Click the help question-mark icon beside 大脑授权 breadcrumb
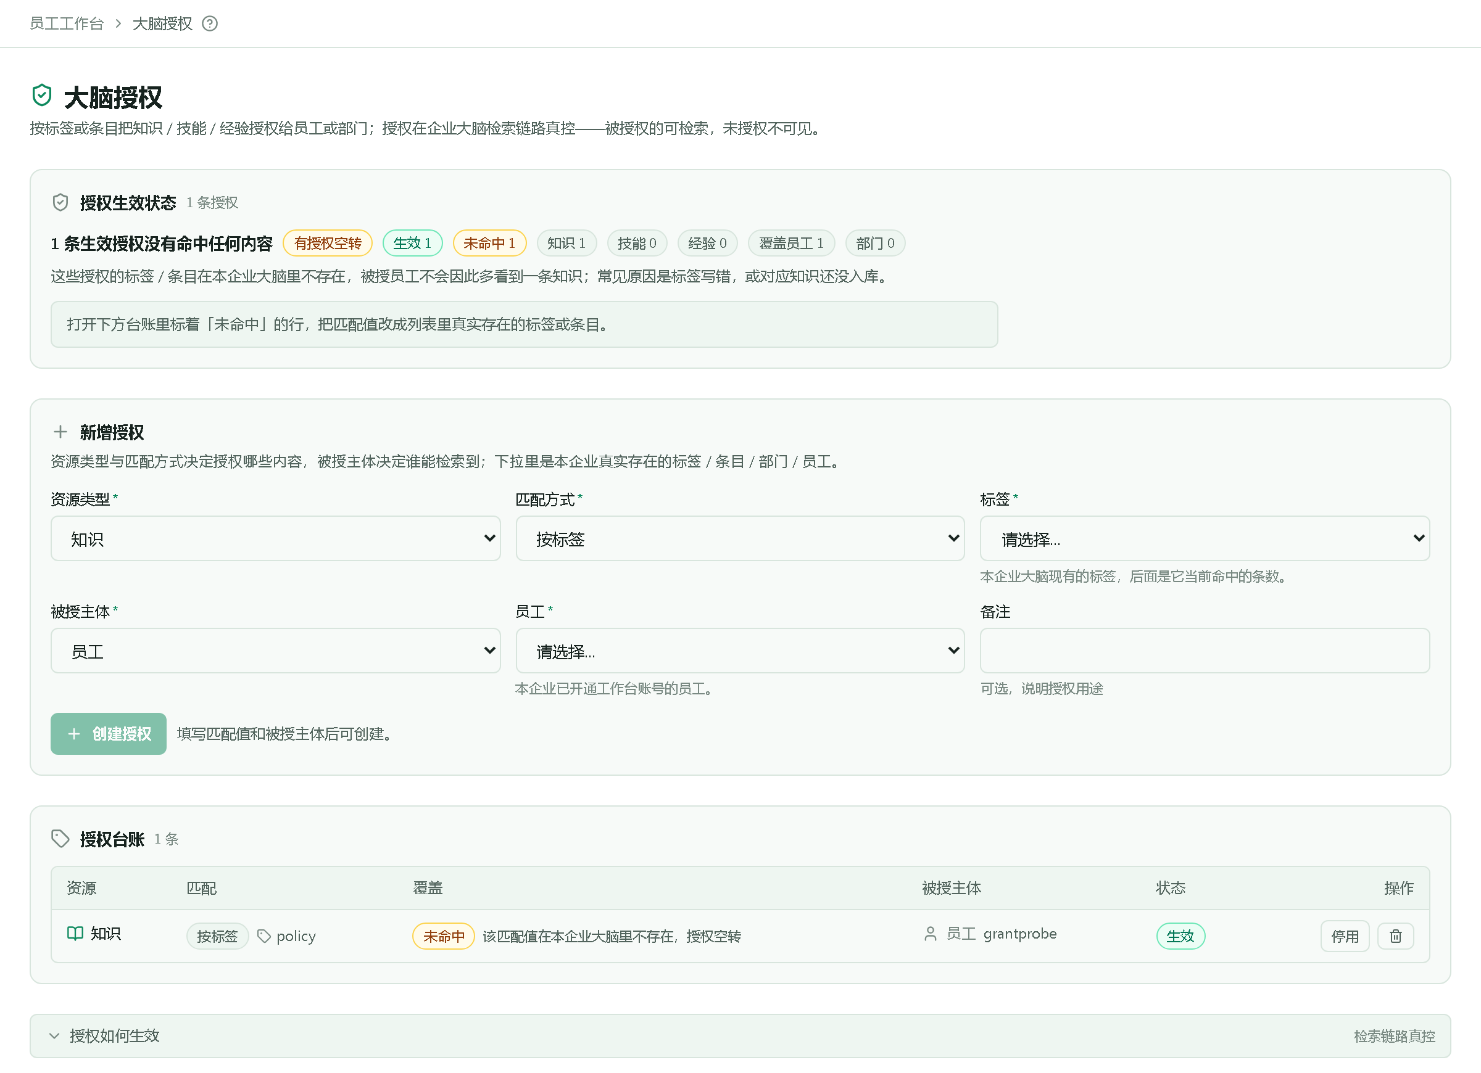 click(x=210, y=23)
